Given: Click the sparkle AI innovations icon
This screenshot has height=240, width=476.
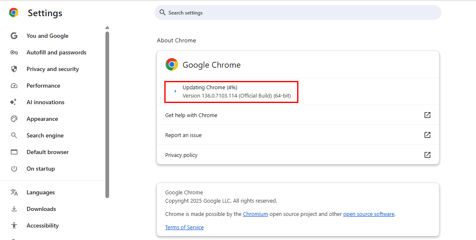Looking at the screenshot, I should pyautogui.click(x=13, y=102).
